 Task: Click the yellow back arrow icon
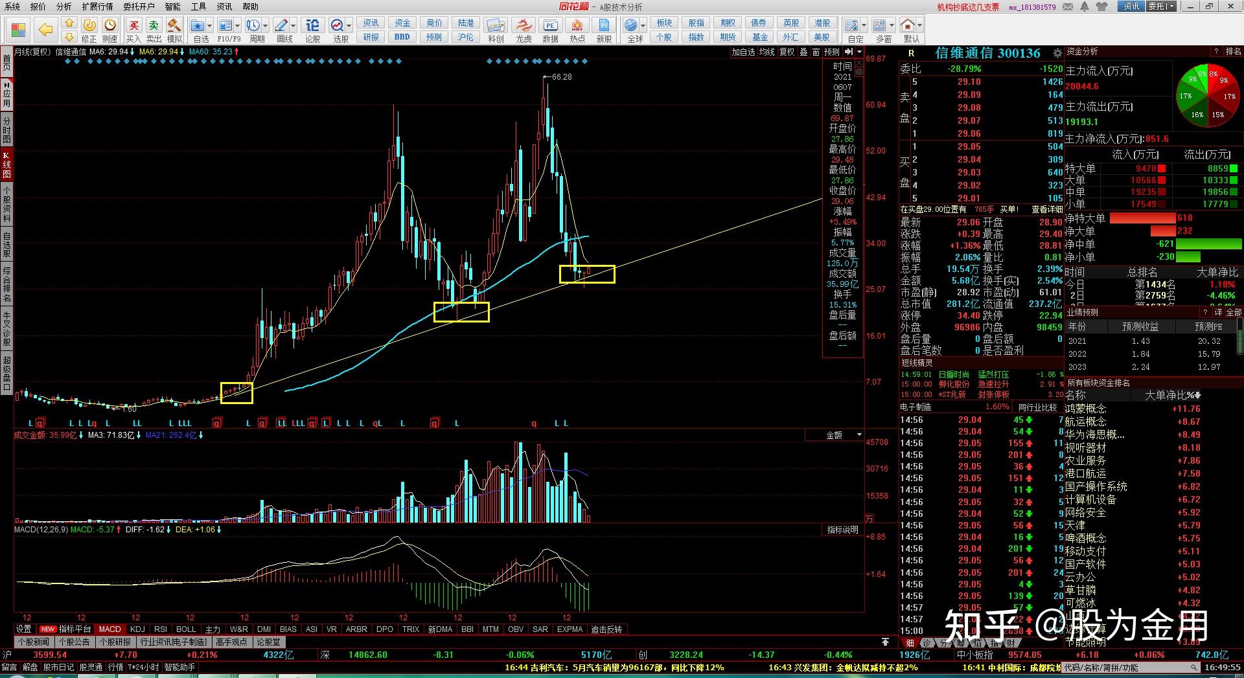[x=45, y=29]
